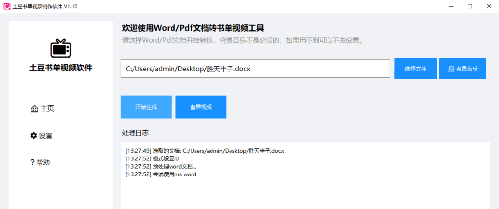
Task: Maximize the application window
Action: [x=470, y=6]
